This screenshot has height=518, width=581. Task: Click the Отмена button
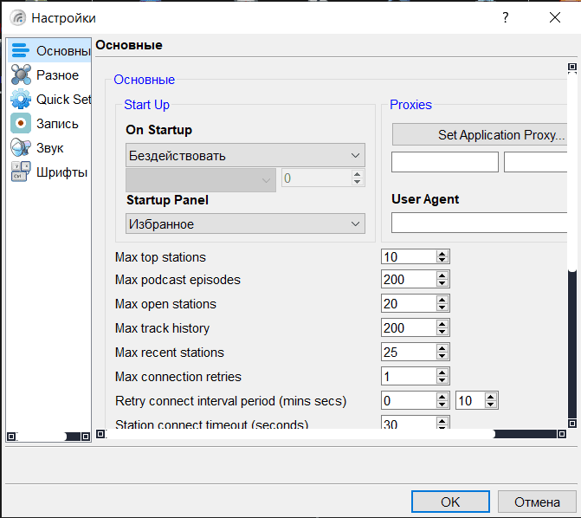(x=537, y=502)
